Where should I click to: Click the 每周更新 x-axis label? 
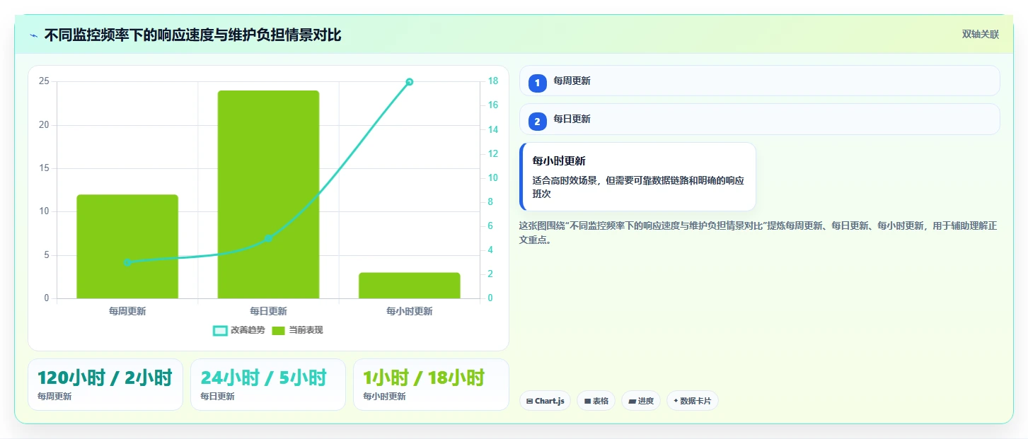pos(127,311)
